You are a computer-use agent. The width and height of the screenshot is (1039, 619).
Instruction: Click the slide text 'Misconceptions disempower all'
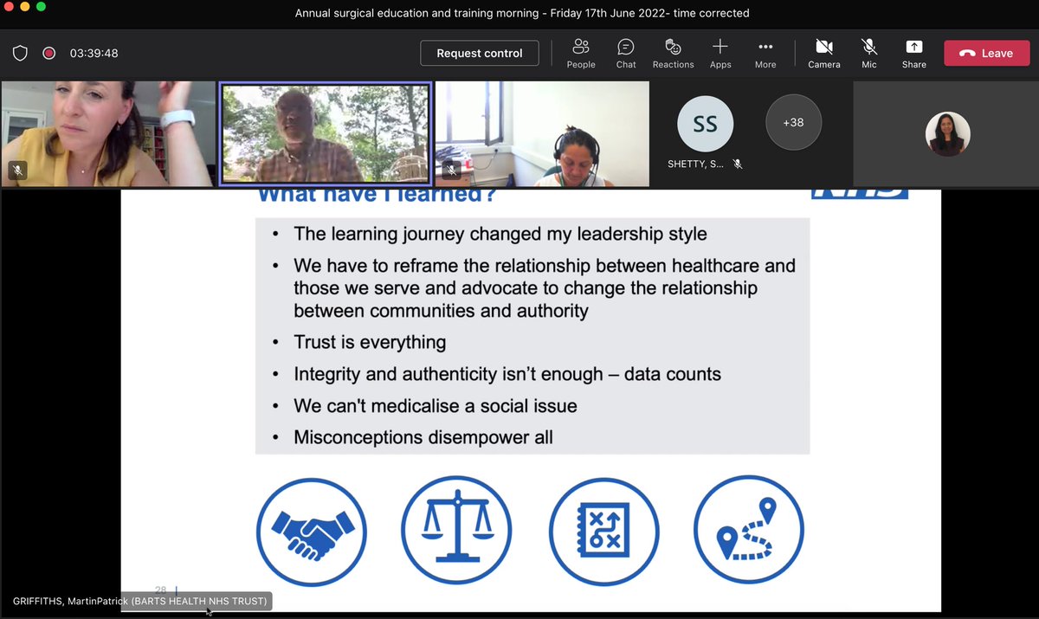coord(423,437)
